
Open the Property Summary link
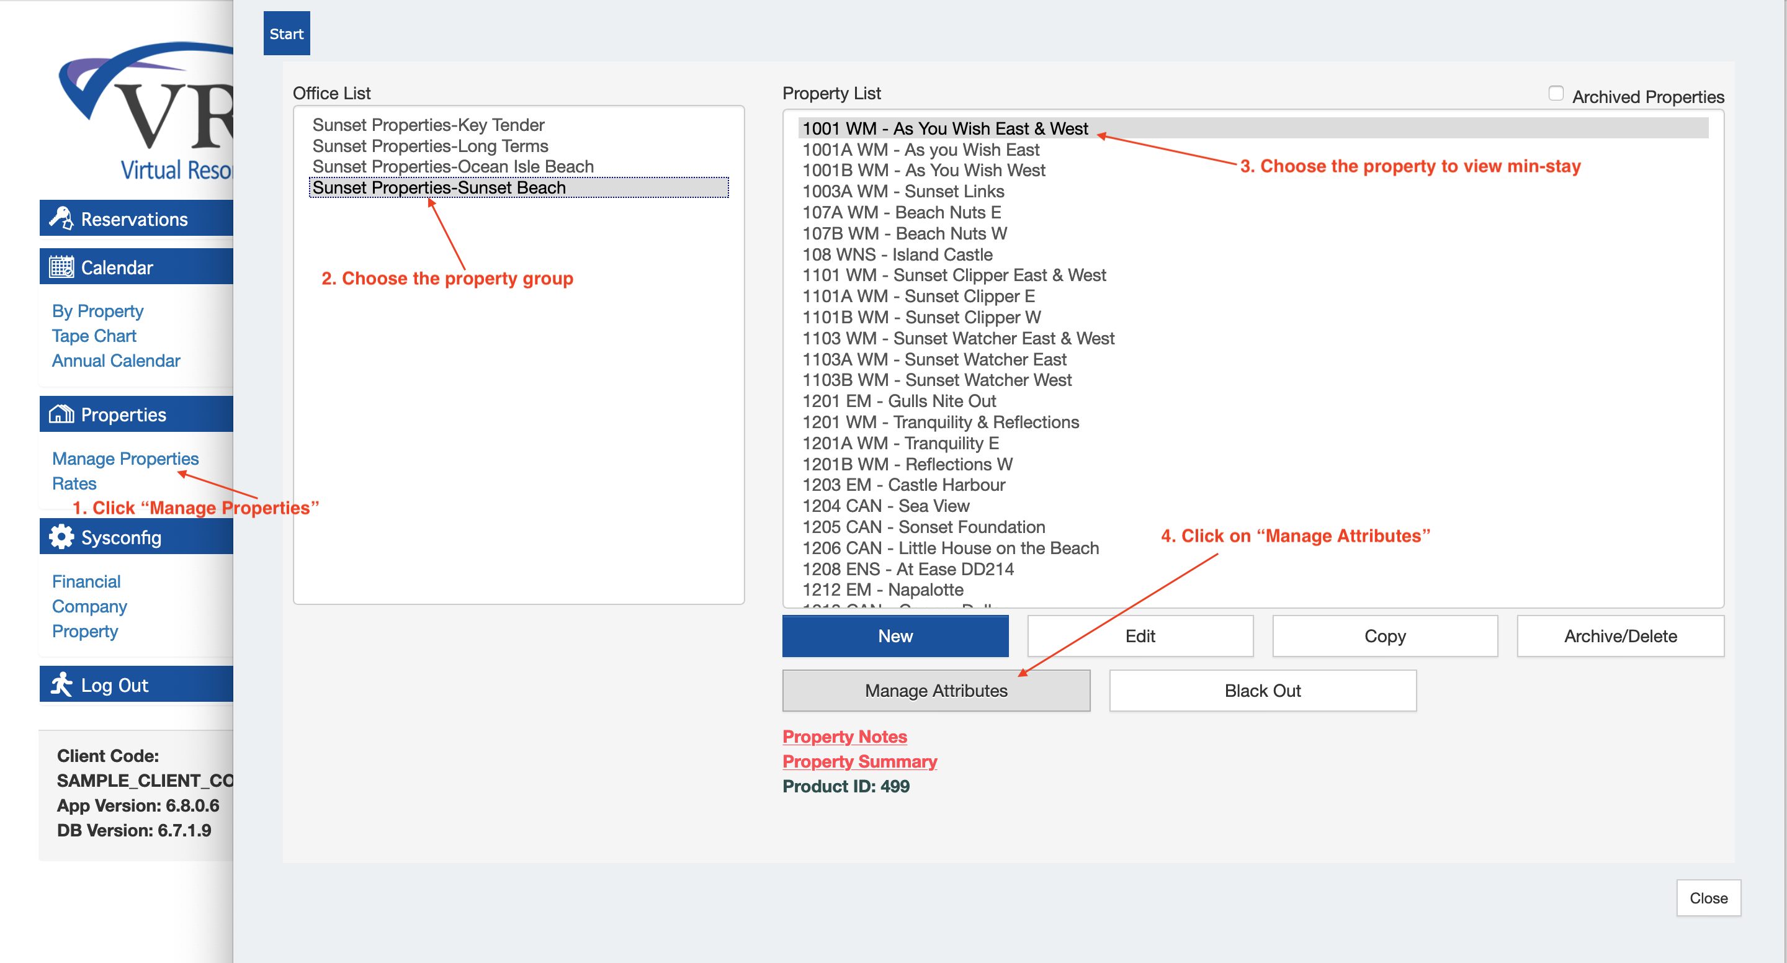pos(859,761)
